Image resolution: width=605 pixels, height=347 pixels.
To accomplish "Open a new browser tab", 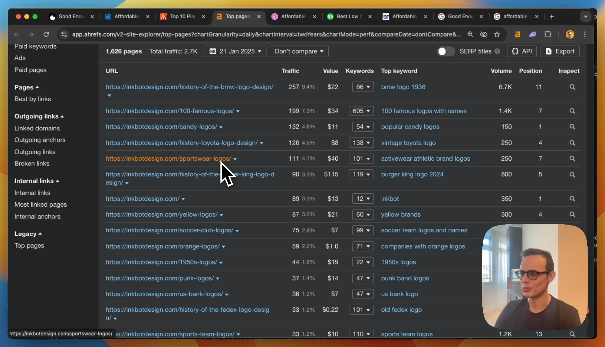I will point(552,16).
